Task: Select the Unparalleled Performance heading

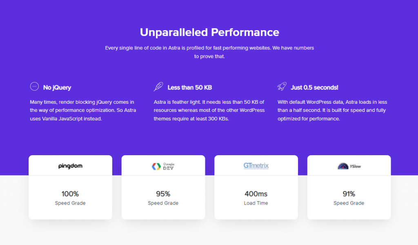Action: (209, 32)
